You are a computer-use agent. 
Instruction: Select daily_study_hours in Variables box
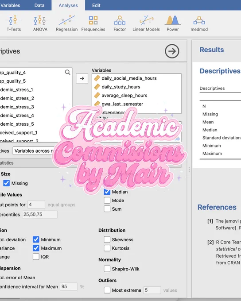136,87
